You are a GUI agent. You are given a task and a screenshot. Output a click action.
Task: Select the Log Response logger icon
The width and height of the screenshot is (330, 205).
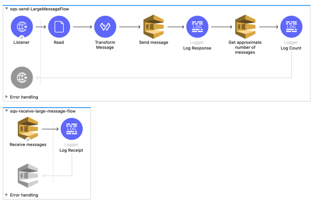pos(197,27)
